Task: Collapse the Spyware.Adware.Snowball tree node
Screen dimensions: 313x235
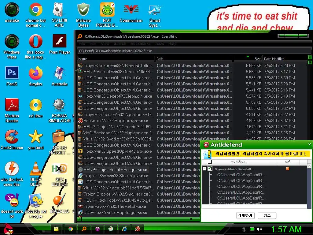Action: (x=204, y=169)
